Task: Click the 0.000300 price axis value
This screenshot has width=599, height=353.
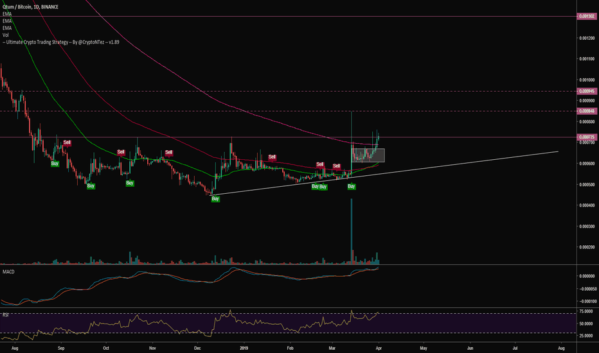Action: (587, 227)
